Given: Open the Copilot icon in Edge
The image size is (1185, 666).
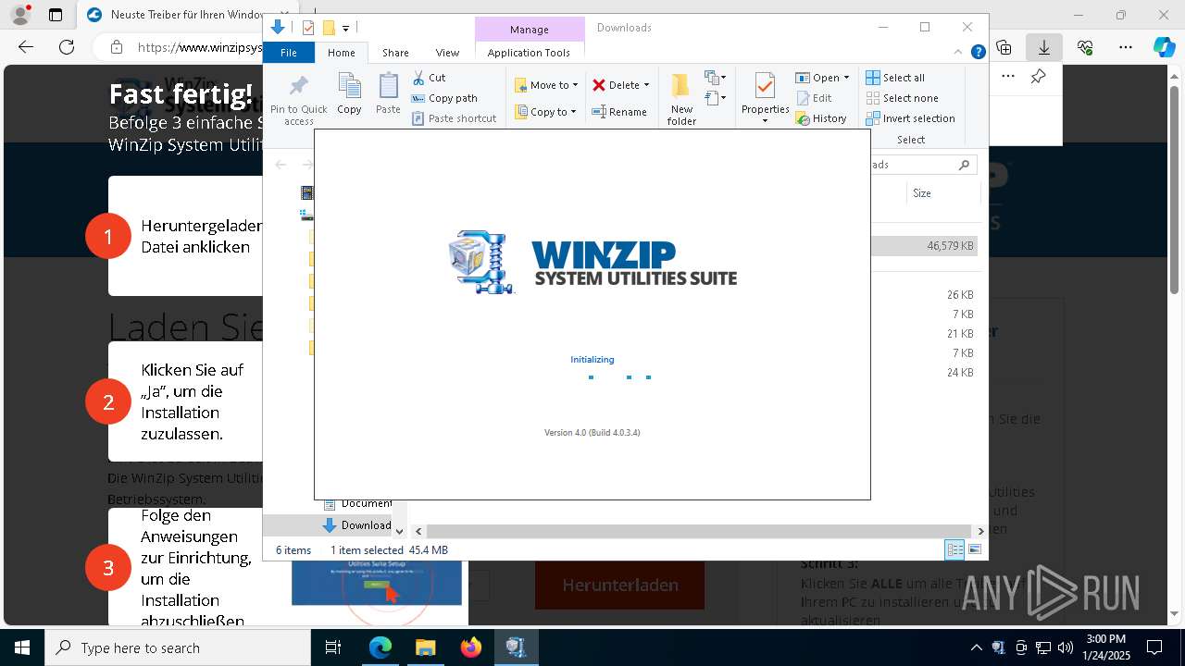Looking at the screenshot, I should 1165,47.
